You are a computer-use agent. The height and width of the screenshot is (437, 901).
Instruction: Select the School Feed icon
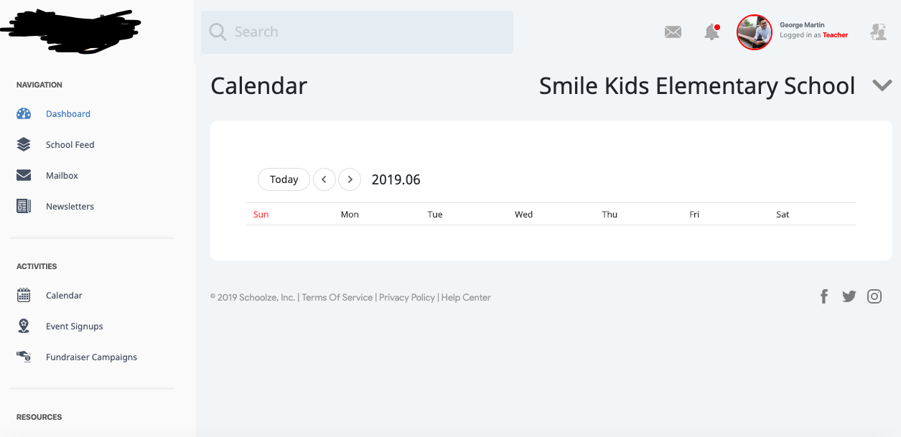24,144
